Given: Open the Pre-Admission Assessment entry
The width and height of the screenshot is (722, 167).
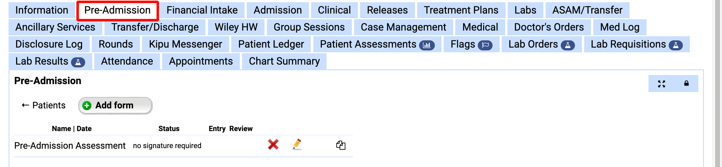Looking at the screenshot, I should (70, 146).
